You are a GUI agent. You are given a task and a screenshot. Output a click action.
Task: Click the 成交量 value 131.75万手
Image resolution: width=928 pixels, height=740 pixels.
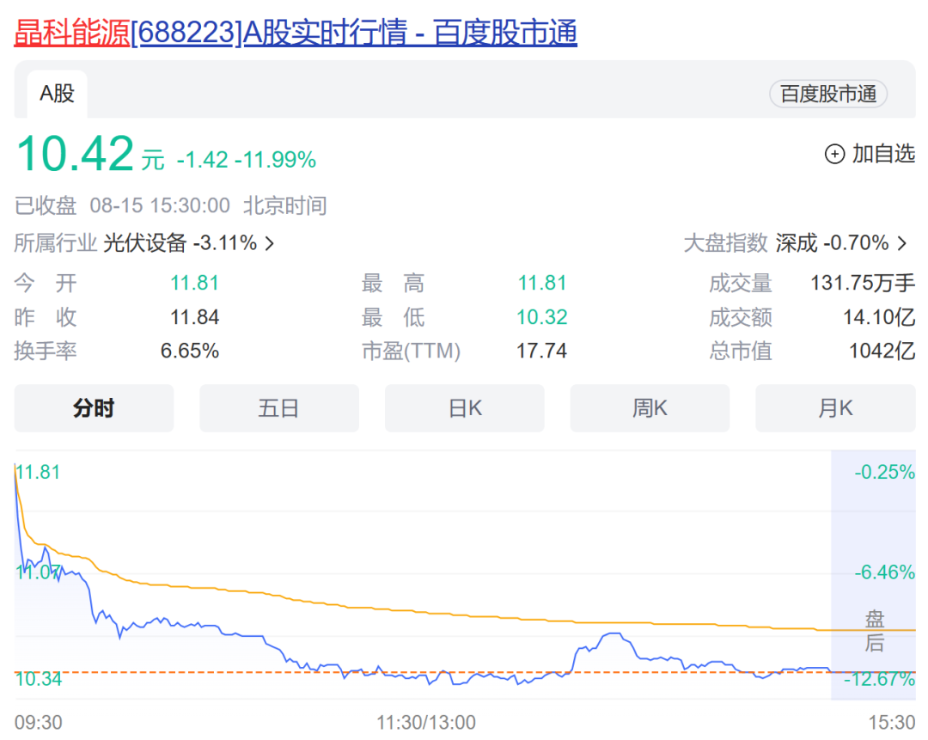tap(863, 283)
